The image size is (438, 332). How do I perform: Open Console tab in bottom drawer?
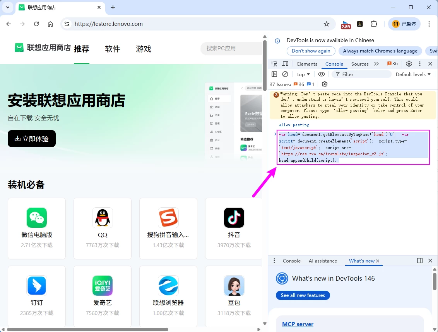(x=292, y=261)
